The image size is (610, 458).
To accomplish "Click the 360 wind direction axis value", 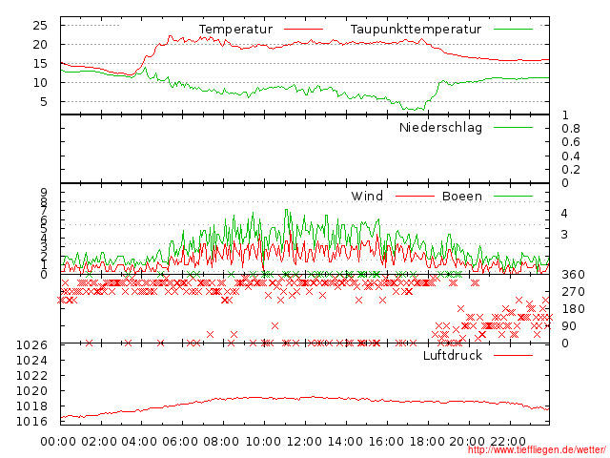I will click(x=573, y=275).
